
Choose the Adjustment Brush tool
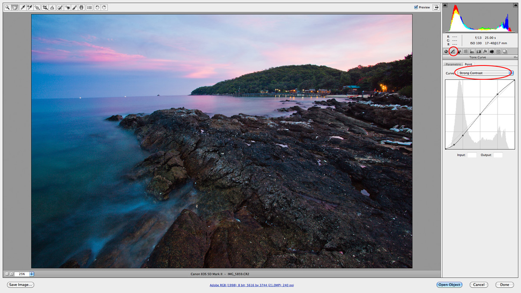pyautogui.click(x=74, y=7)
